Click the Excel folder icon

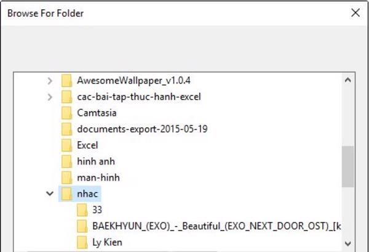click(67, 145)
